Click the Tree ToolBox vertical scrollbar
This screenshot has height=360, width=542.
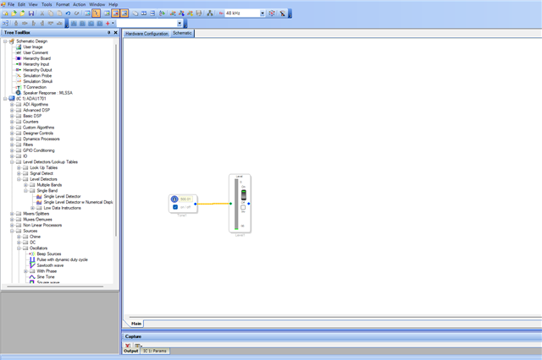(116, 140)
